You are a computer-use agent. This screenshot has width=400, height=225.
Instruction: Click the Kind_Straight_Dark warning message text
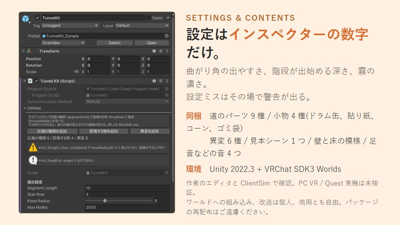point(102,147)
